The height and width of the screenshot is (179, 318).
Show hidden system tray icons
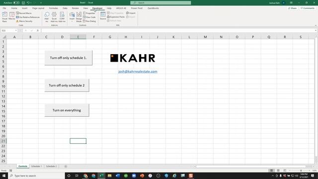click(273, 176)
